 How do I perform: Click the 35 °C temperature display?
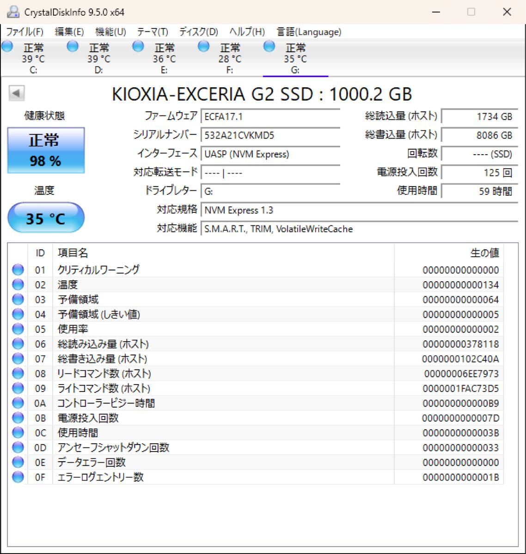[x=46, y=217]
